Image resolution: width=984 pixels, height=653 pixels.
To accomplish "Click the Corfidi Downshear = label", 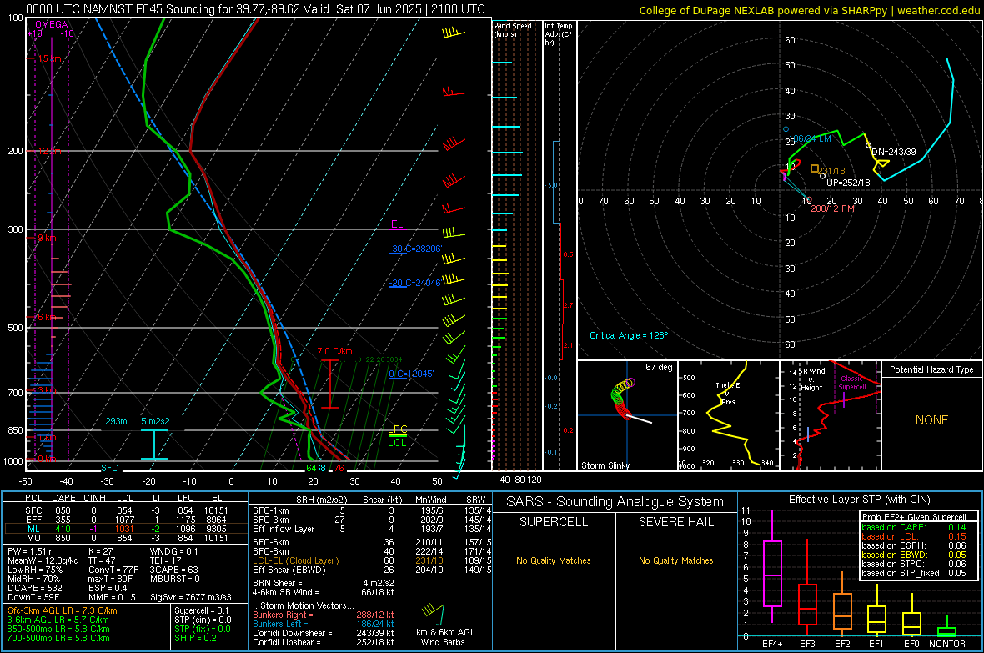I will [x=293, y=633].
